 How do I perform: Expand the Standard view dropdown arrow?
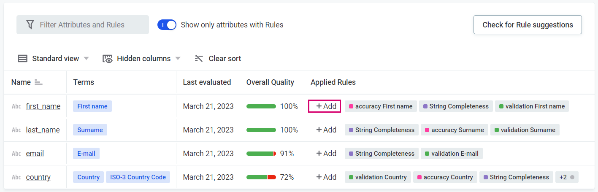point(86,59)
